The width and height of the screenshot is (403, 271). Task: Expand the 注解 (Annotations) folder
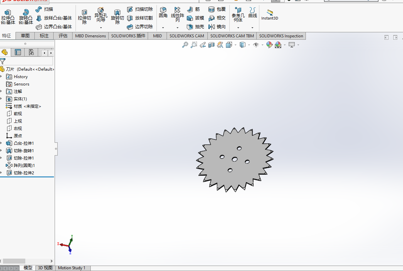pos(1,91)
